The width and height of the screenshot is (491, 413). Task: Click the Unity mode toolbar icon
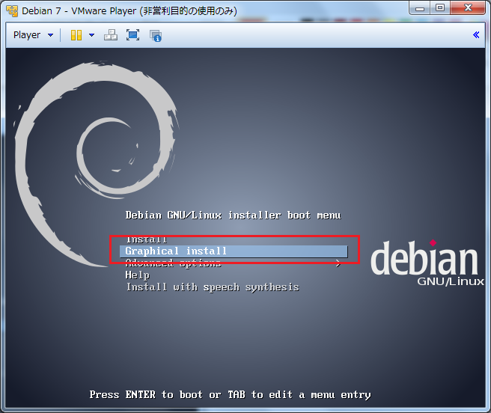(156, 35)
